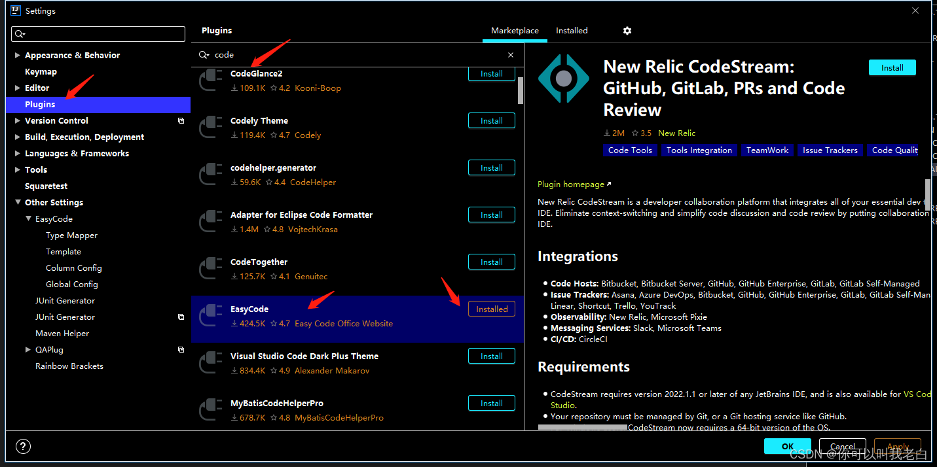Open the help question mark button

[x=23, y=447]
